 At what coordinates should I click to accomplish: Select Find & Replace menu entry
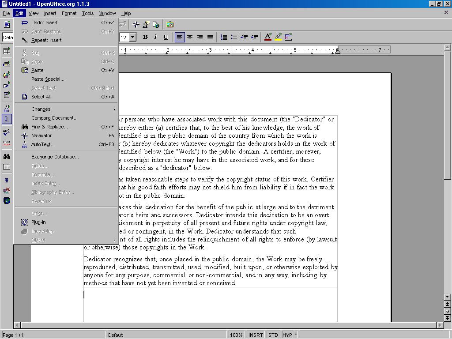(x=49, y=127)
